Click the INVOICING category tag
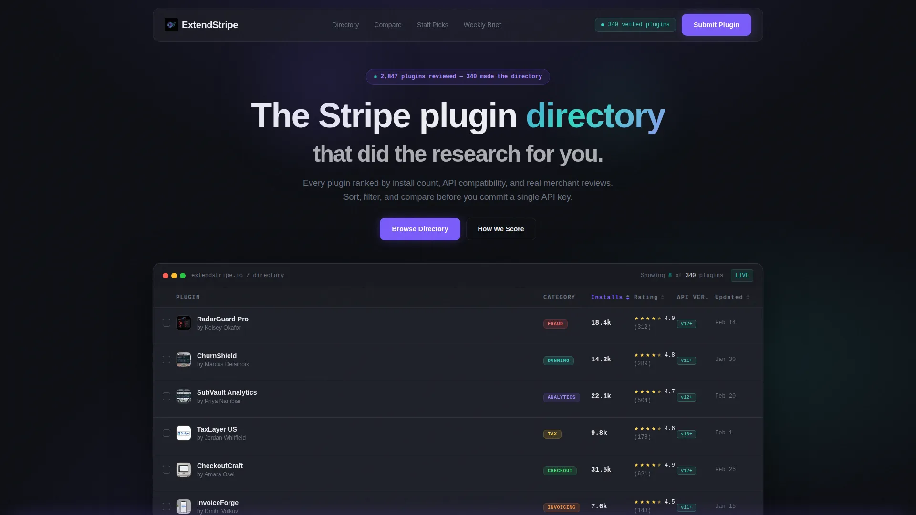 [562, 507]
